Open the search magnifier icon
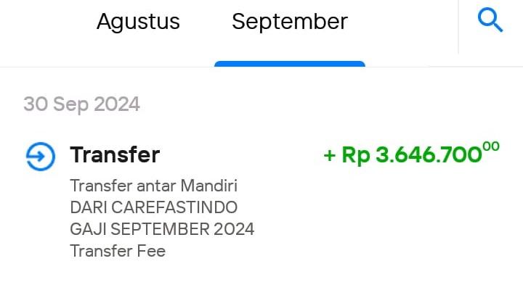 [x=490, y=20]
